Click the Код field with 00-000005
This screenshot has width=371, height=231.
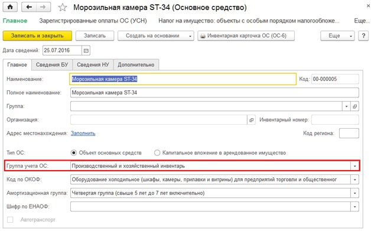coord(336,79)
